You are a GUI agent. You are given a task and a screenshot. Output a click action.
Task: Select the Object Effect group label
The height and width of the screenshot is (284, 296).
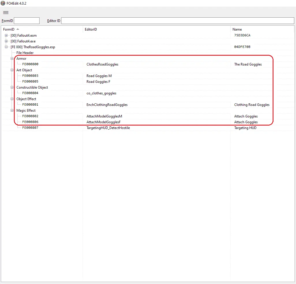[x=26, y=99]
